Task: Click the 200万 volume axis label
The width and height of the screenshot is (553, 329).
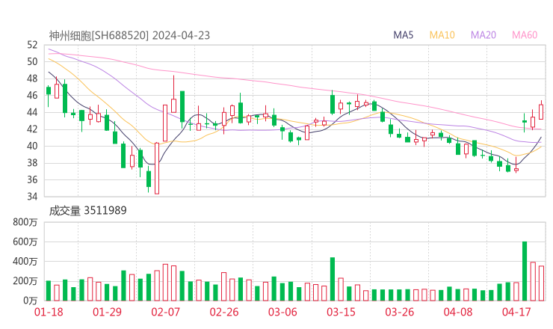Action: tap(25, 281)
